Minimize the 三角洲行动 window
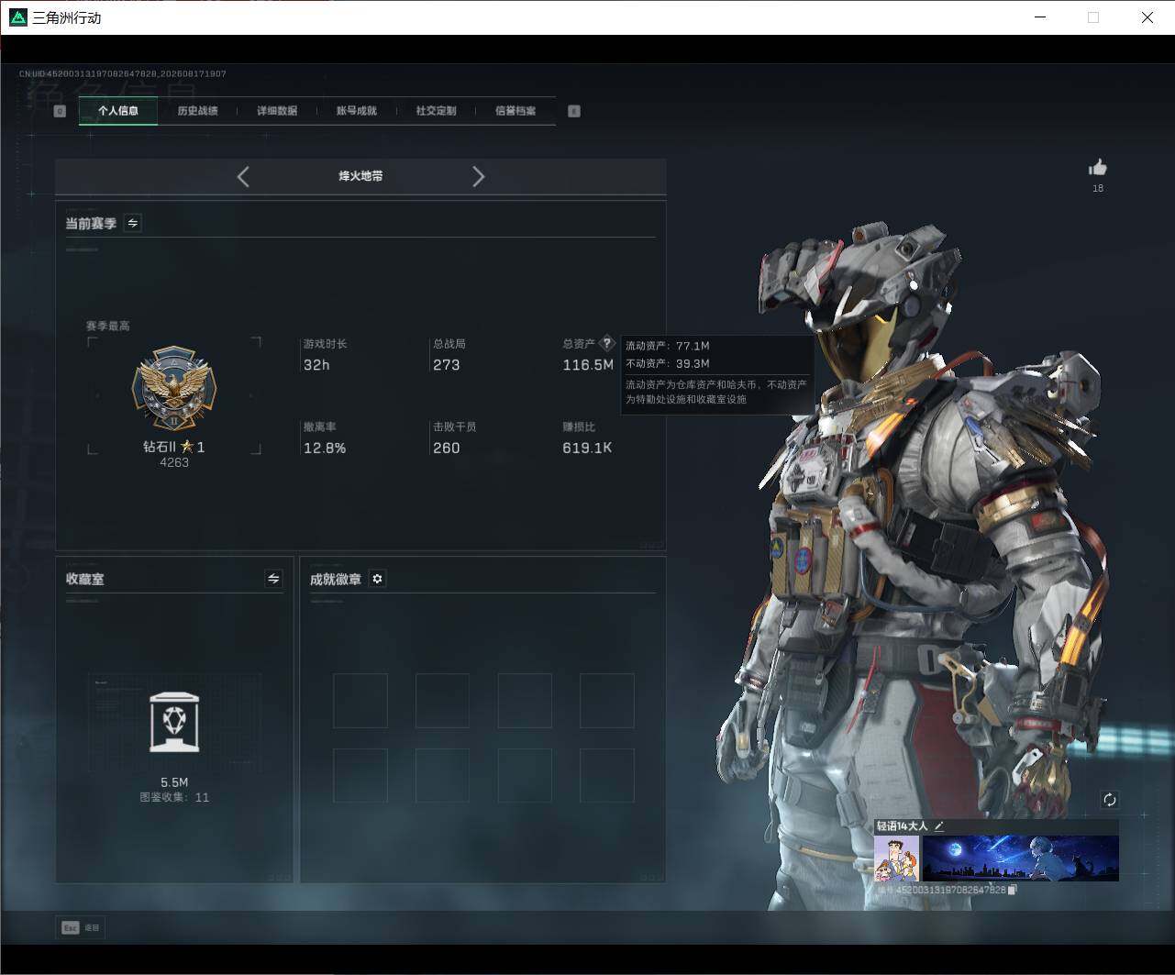The height and width of the screenshot is (975, 1175). tap(1040, 17)
